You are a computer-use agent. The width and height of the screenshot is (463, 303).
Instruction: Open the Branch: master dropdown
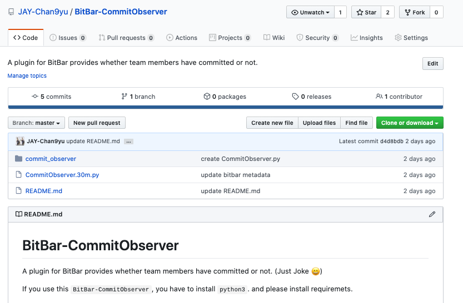(36, 123)
